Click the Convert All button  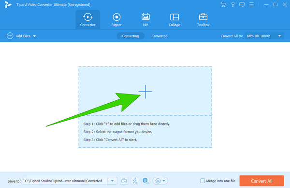pyautogui.click(x=261, y=181)
